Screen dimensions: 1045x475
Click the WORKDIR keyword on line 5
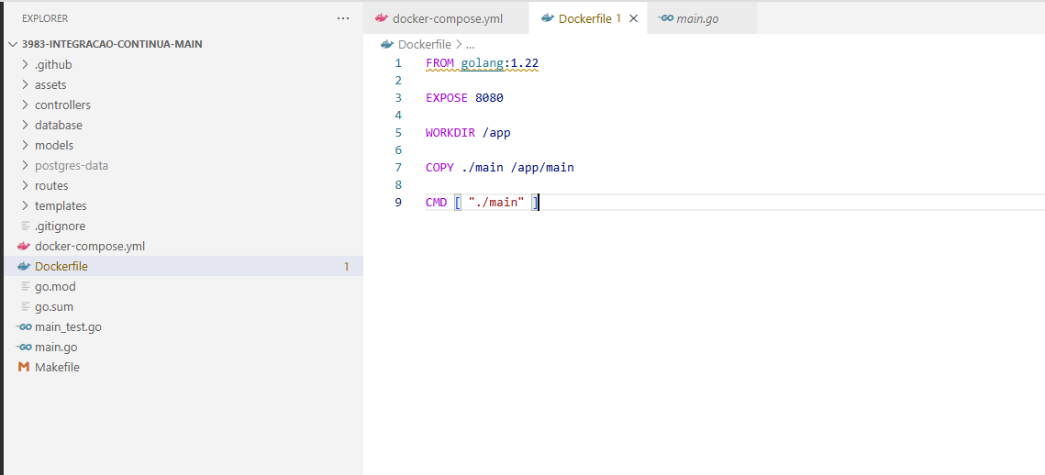[x=450, y=133]
